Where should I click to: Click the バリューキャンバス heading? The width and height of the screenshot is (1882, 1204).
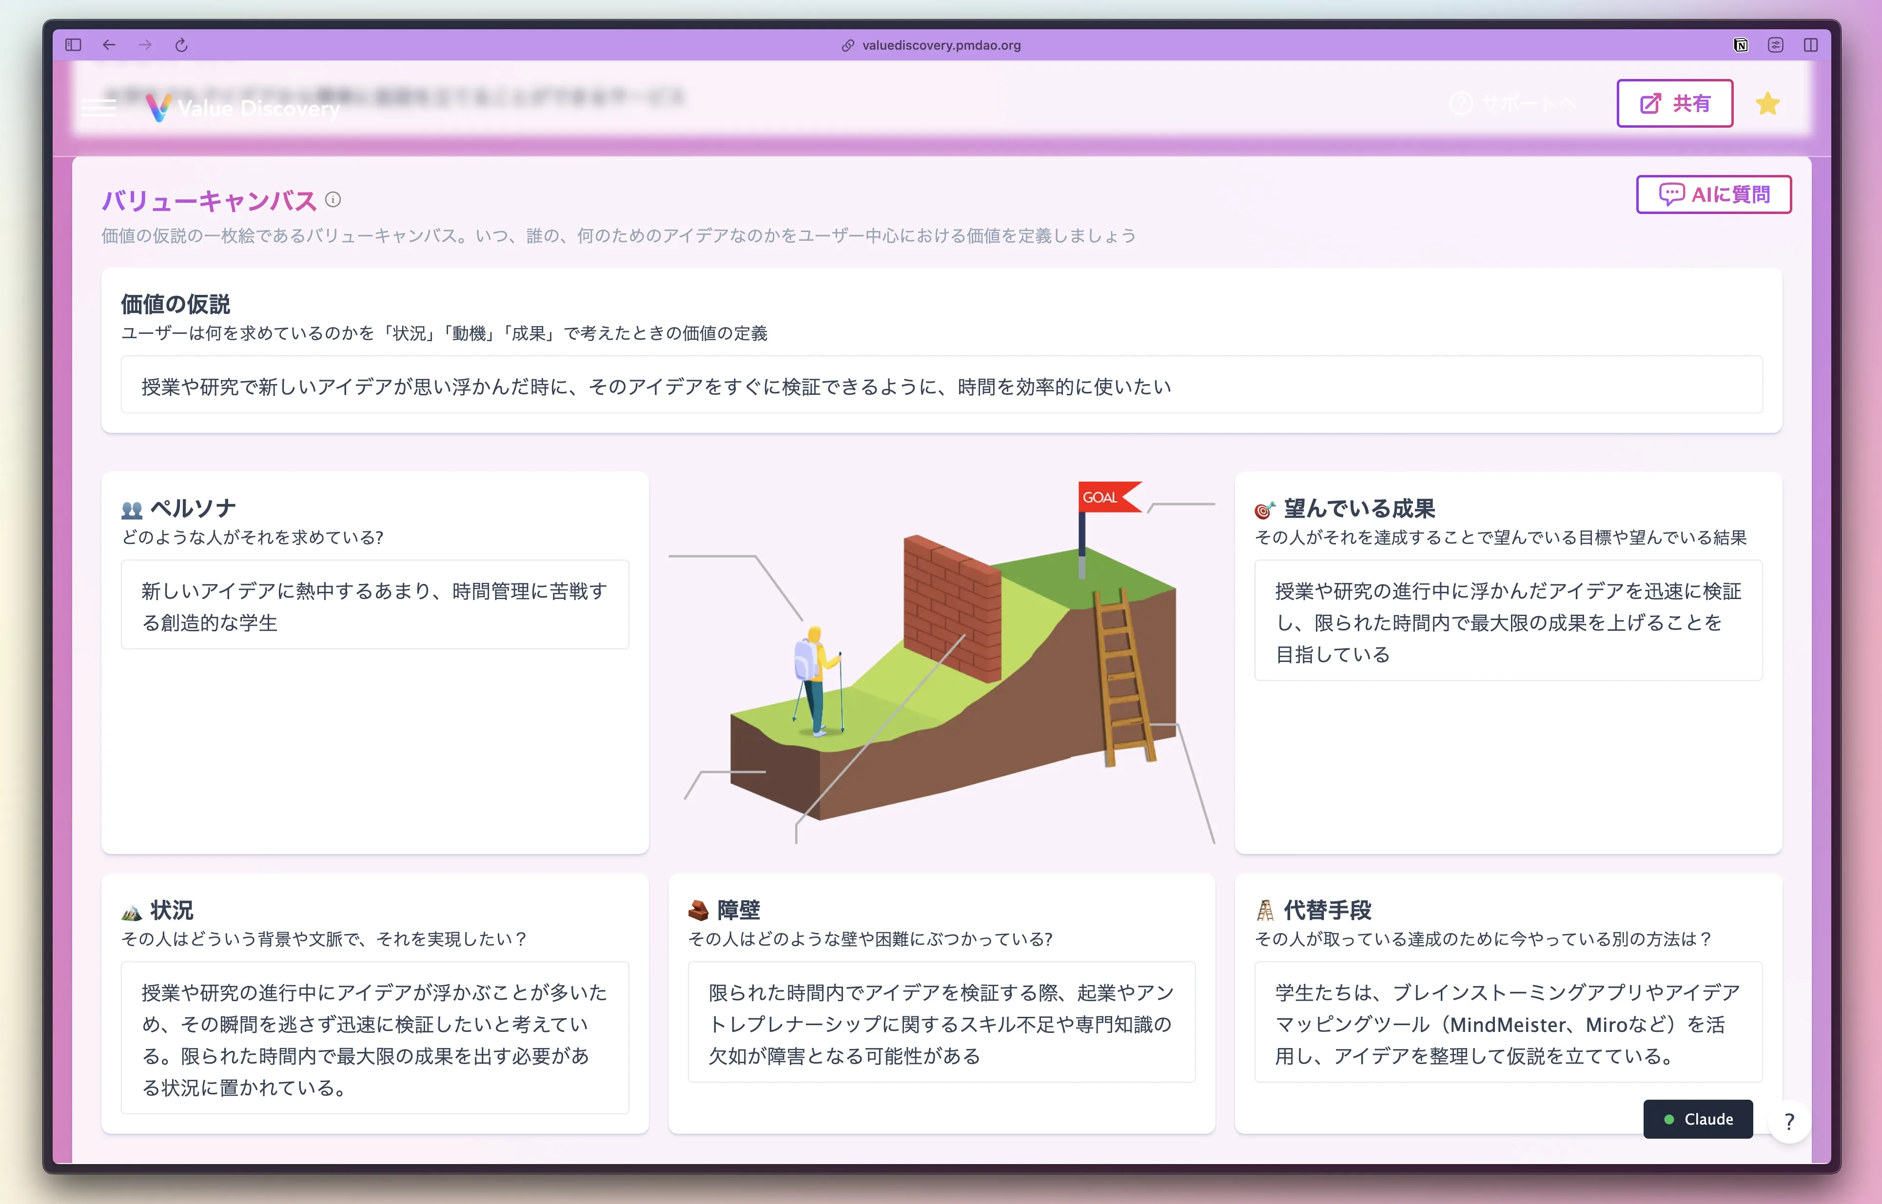point(210,201)
